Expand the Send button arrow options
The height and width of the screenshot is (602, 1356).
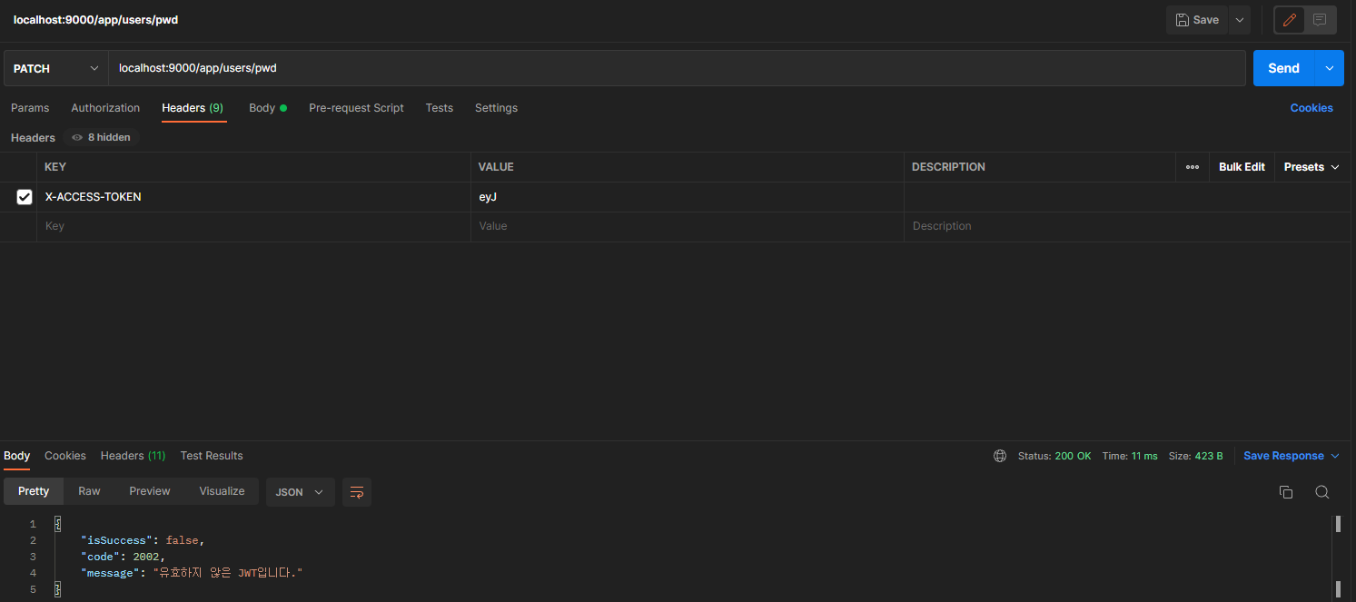tap(1330, 68)
